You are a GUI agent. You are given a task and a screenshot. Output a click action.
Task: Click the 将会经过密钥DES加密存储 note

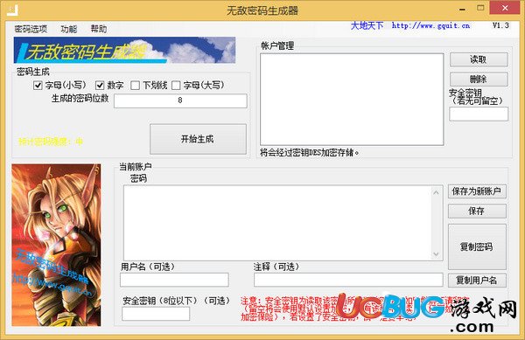pyautogui.click(x=310, y=153)
